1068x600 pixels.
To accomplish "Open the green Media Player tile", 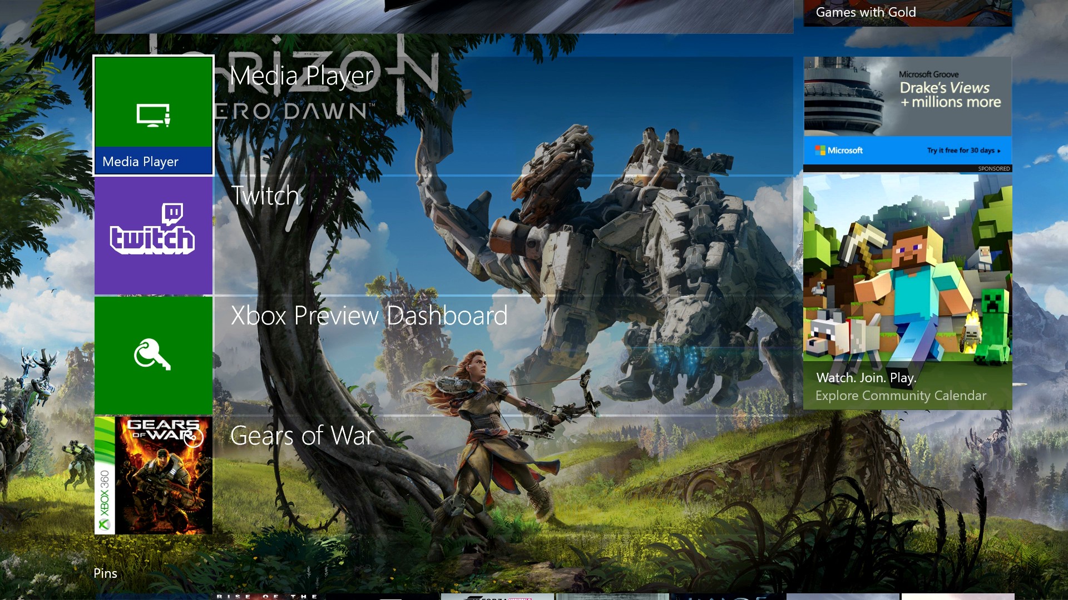I will coord(154,116).
